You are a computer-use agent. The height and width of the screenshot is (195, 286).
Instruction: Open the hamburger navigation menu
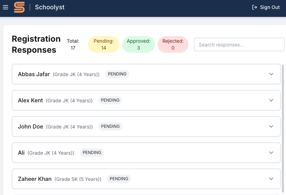(x=6, y=7)
